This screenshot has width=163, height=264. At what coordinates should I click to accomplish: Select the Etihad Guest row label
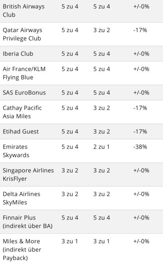[21, 132]
